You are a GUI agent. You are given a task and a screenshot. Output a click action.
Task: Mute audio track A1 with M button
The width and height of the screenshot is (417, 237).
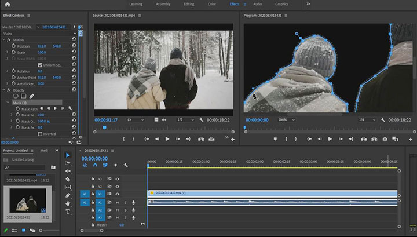(x=117, y=202)
